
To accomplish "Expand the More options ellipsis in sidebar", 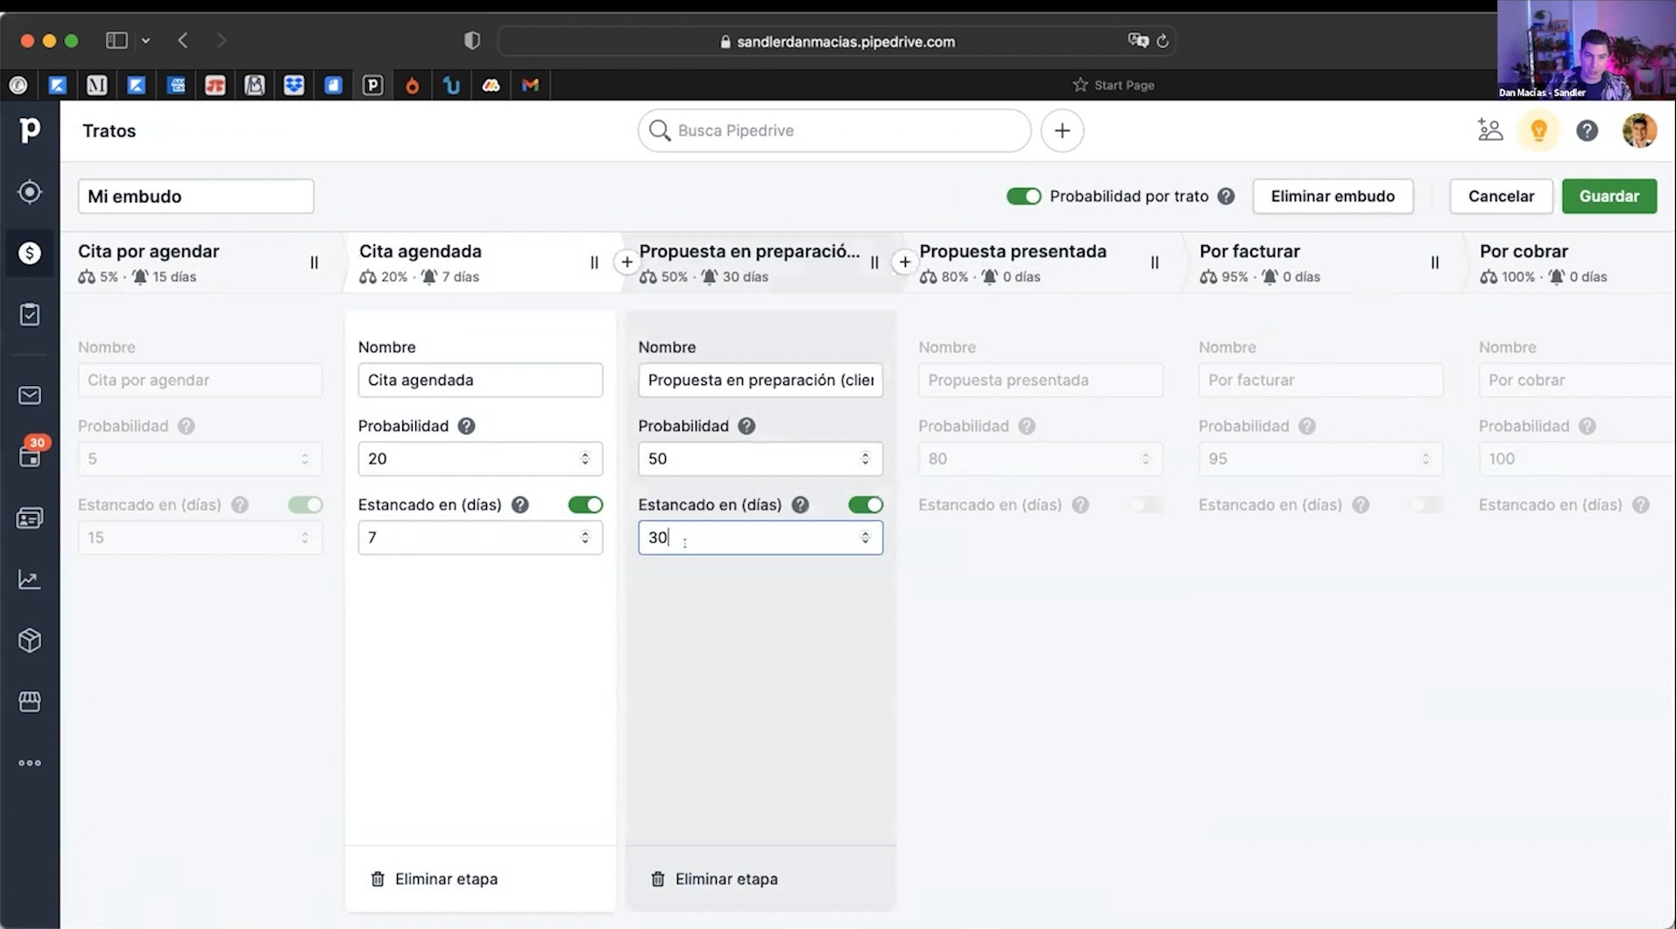I will tap(30, 764).
